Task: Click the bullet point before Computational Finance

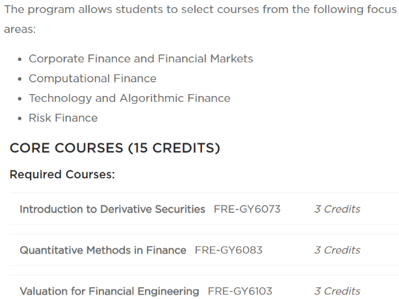Action: (x=20, y=78)
